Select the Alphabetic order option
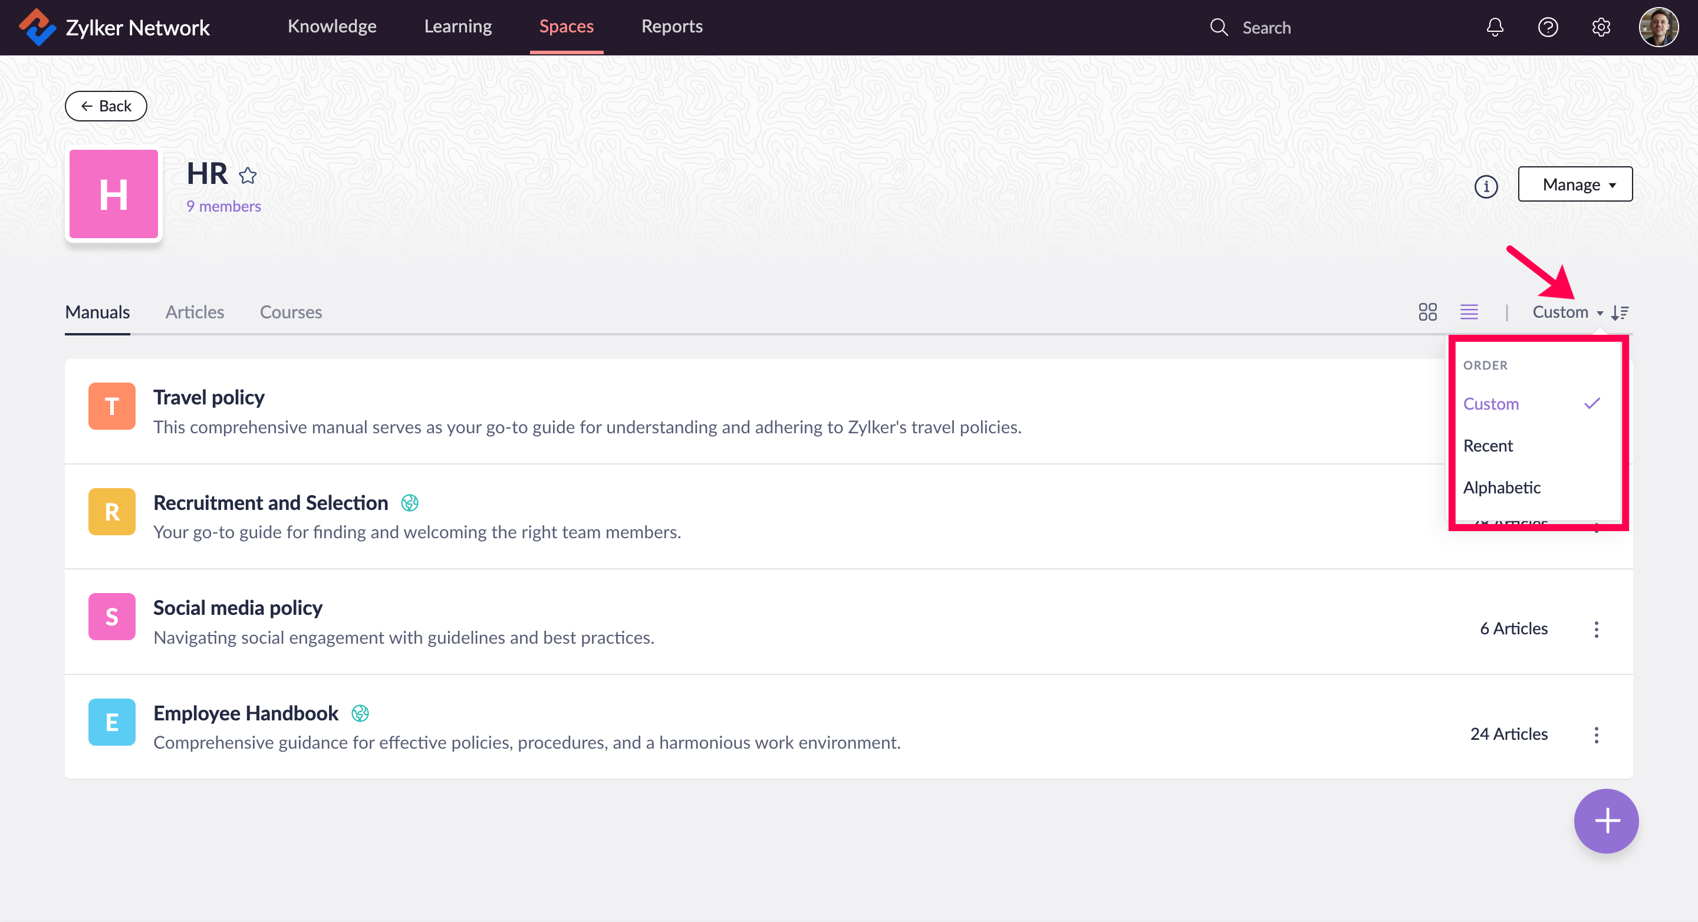The image size is (1698, 922). [1502, 487]
